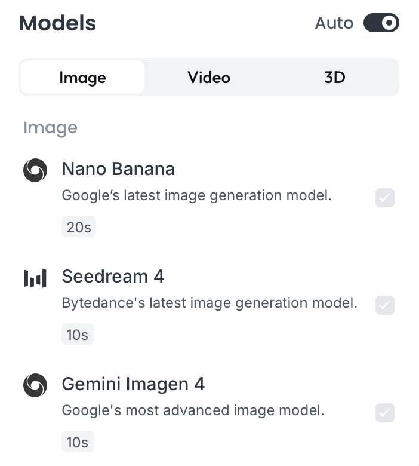419x466 pixels.
Task: Click the Nano Banana Google logo icon
Action: click(35, 171)
